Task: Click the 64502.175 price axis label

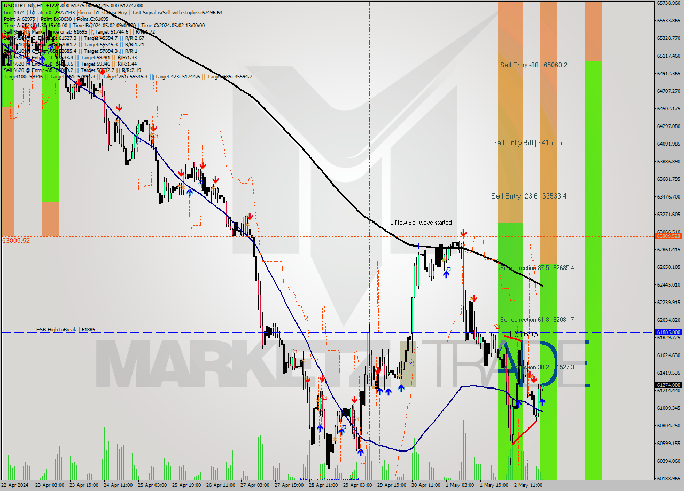Action: coord(668,108)
